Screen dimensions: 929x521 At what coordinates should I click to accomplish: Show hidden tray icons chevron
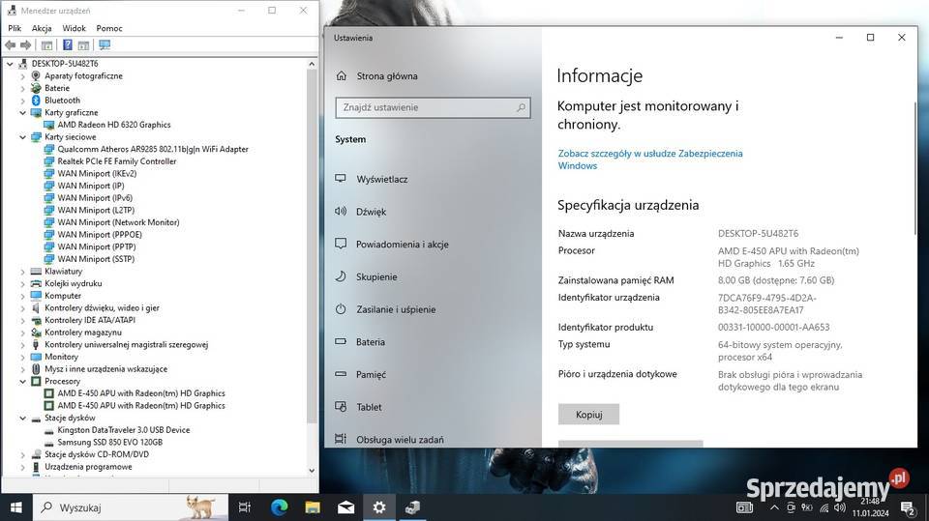pos(774,507)
